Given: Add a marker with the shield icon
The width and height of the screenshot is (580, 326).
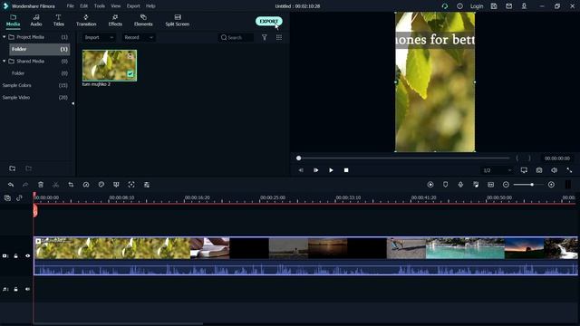Looking at the screenshot, I should pyautogui.click(x=445, y=185).
